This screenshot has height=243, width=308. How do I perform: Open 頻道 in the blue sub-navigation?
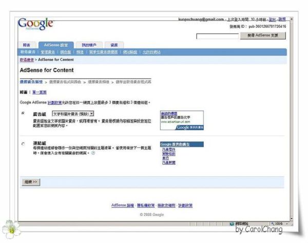click(80, 52)
